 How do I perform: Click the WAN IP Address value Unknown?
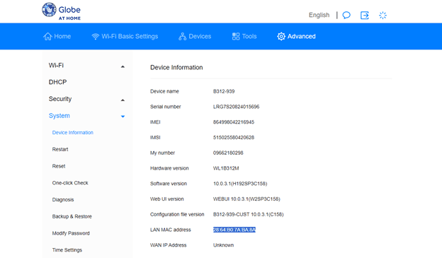[223, 245]
